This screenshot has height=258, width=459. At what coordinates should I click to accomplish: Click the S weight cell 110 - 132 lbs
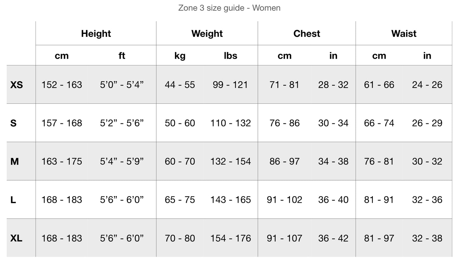click(x=231, y=123)
